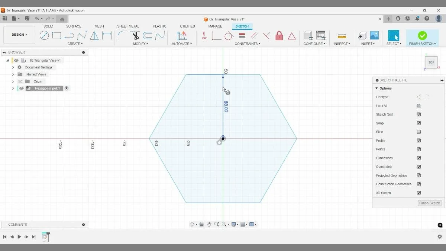Screen dimensions: 446x251
Task: Toggle visibility of Hexagonal pot:1
Action: coord(21,88)
